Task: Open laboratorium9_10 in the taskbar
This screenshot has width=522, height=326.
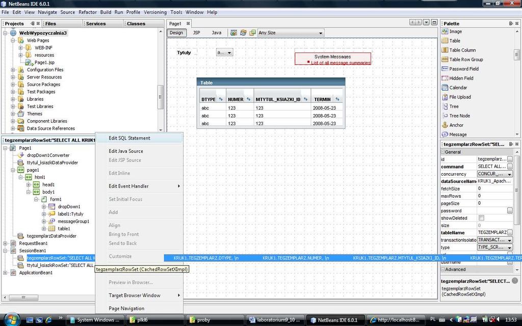Action: click(x=276, y=320)
